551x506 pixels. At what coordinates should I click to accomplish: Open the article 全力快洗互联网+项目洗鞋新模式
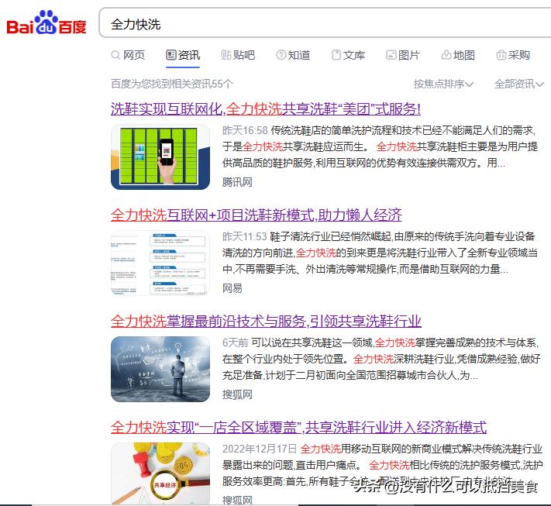pos(257,215)
